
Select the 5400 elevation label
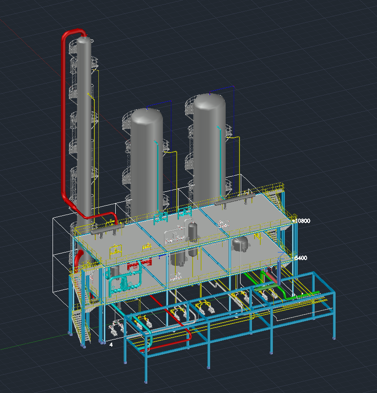[300, 258]
